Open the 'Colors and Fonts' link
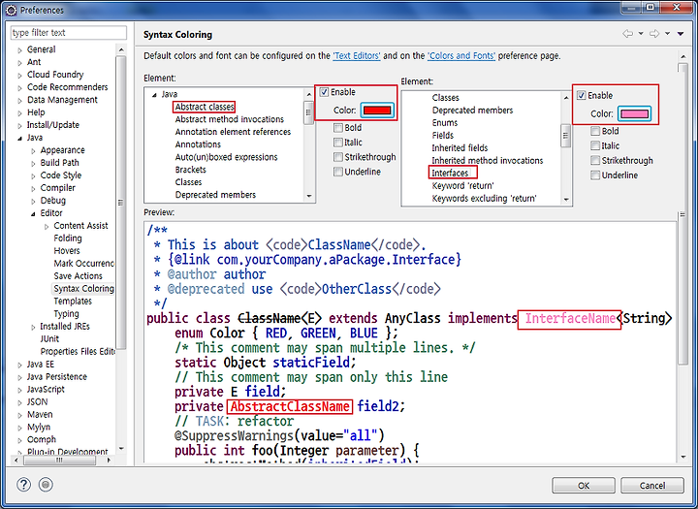This screenshot has width=698, height=509. pos(461,55)
